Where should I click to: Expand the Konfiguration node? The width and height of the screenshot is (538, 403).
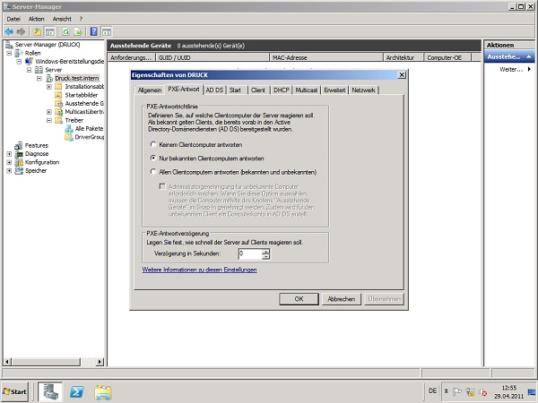click(x=9, y=162)
